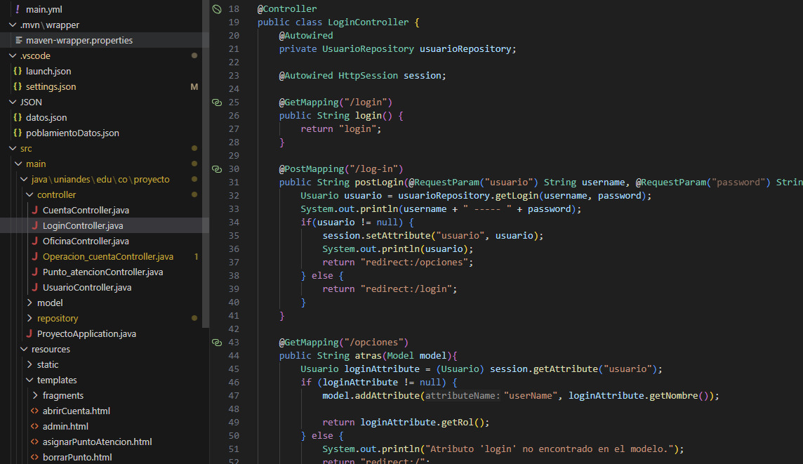Collapse the controller folder
The height and width of the screenshot is (464, 803).
coord(29,194)
